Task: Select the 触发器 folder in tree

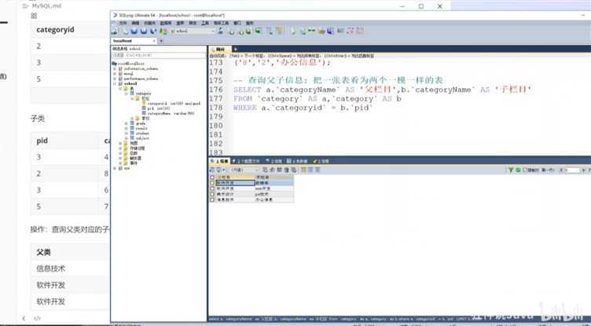Action: pos(136,158)
